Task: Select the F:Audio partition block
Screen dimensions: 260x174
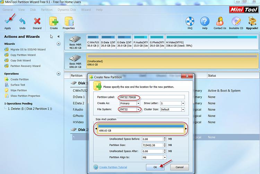Action: [141, 42]
